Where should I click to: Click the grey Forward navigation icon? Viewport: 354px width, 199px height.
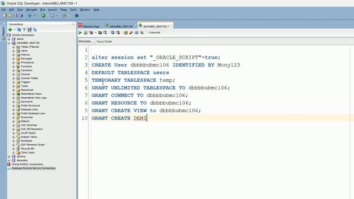click(53, 15)
